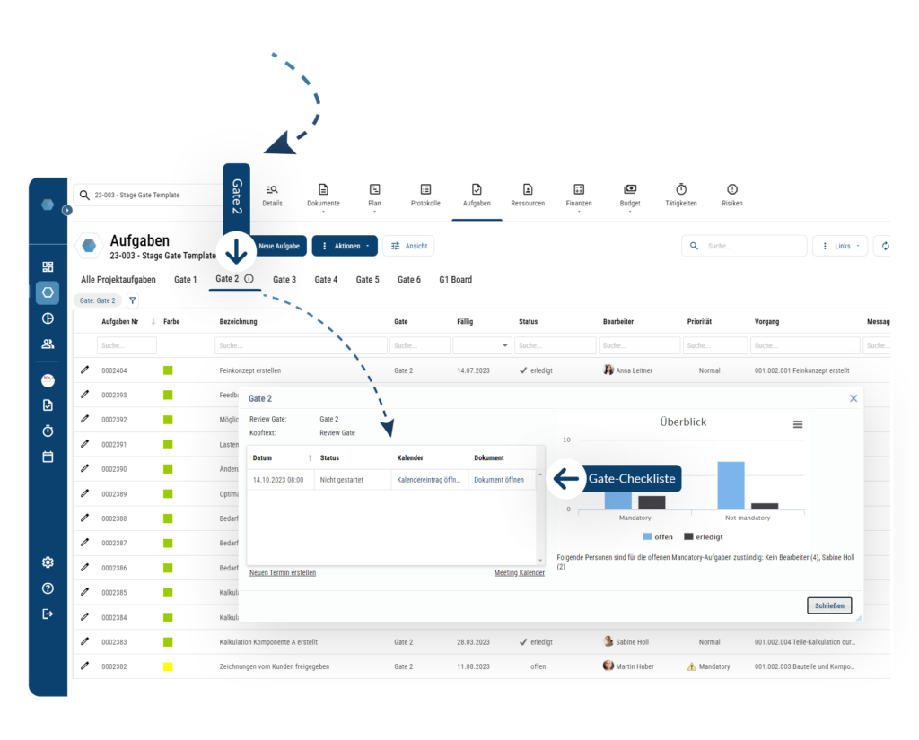Click the logout icon in the sidebar
919x740 pixels.
(48, 614)
